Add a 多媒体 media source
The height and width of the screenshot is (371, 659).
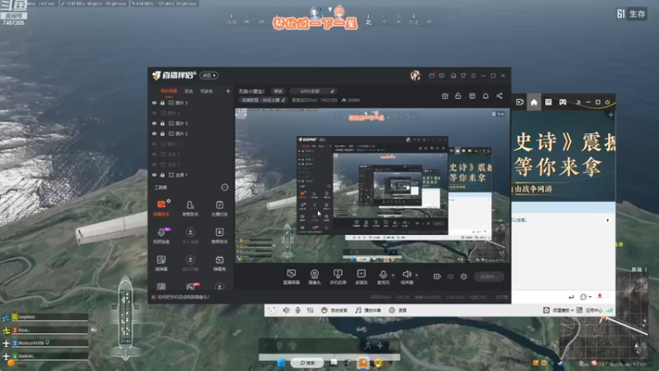(361, 277)
